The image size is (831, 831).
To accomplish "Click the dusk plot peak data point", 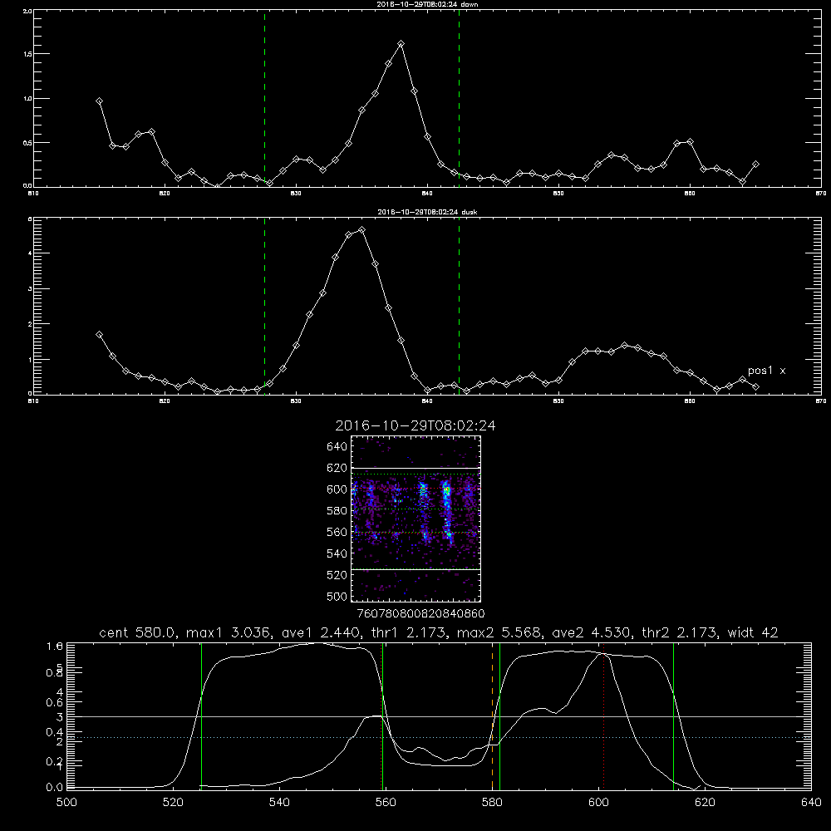I will point(362,230).
